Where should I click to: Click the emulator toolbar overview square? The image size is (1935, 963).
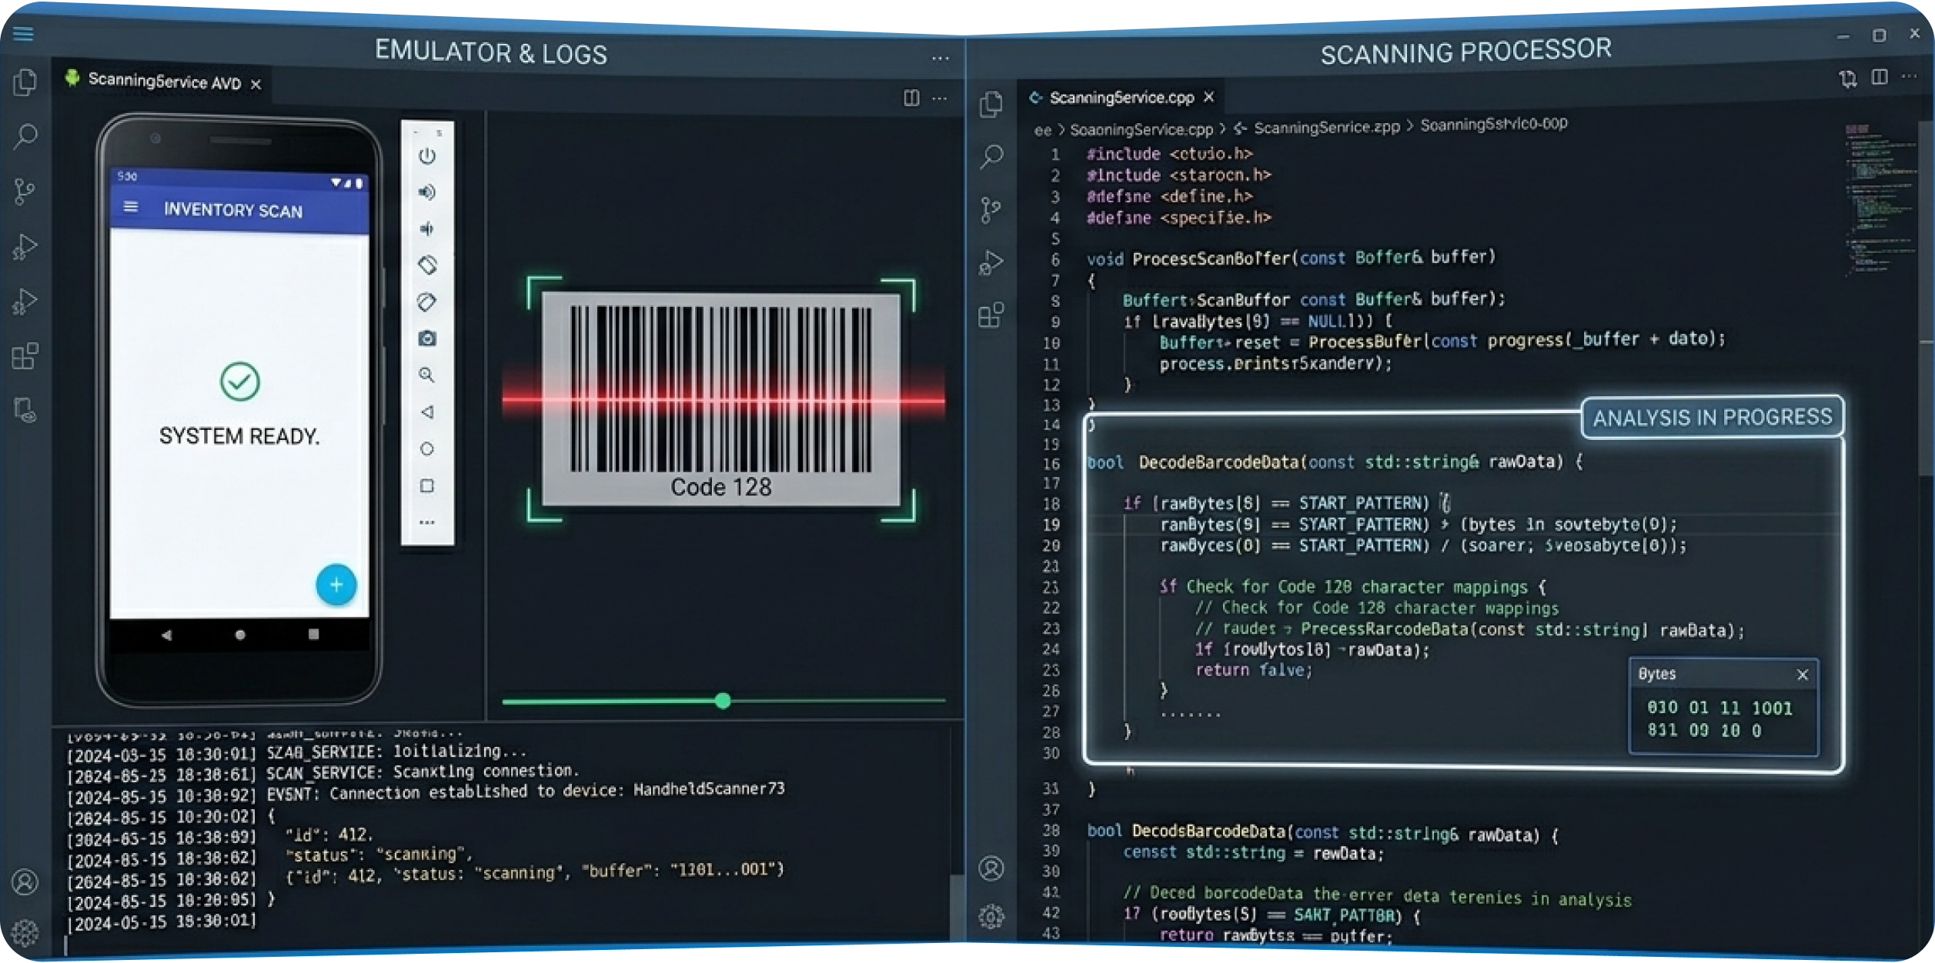[427, 486]
